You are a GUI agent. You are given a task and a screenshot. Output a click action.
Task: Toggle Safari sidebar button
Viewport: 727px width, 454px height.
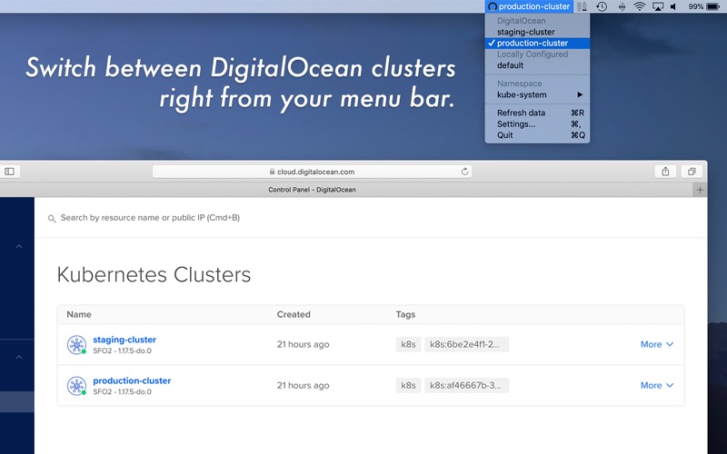point(9,172)
